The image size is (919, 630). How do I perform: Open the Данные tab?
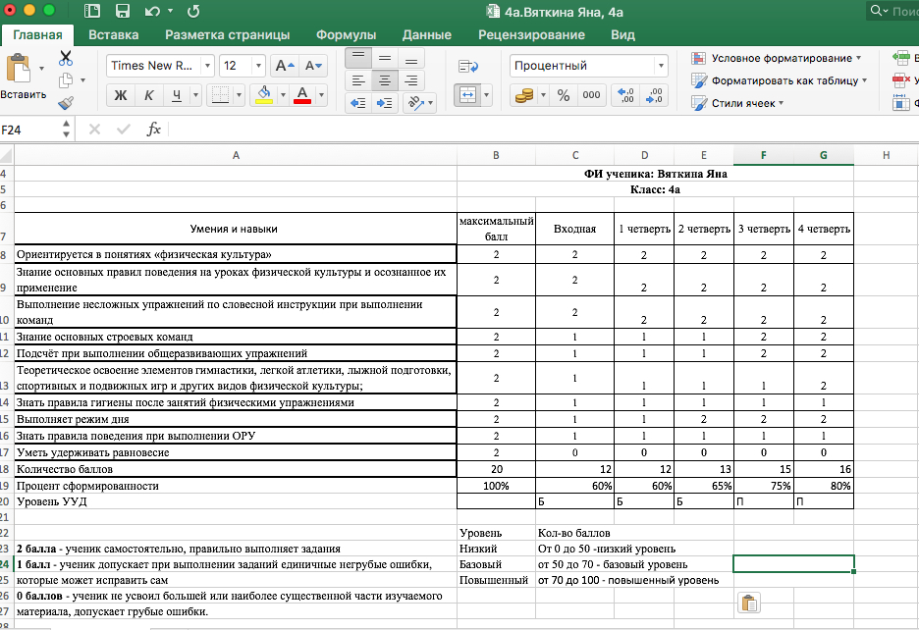[x=427, y=34]
